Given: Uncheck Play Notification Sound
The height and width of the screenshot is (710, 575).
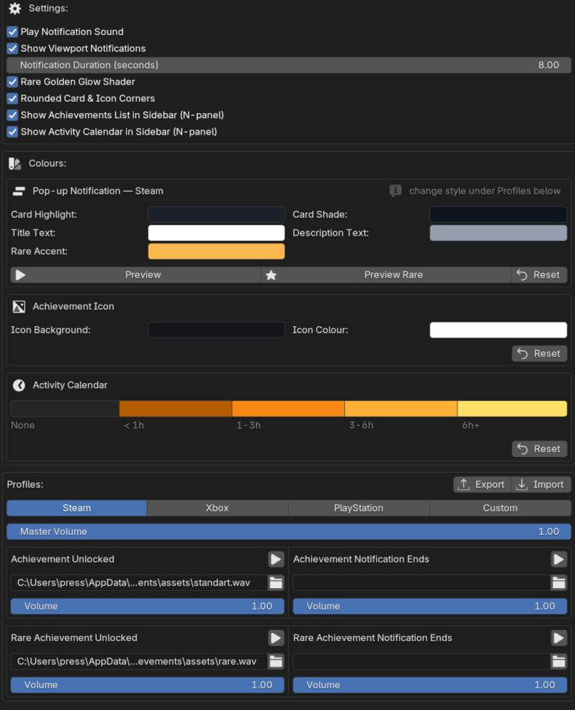Looking at the screenshot, I should (13, 31).
